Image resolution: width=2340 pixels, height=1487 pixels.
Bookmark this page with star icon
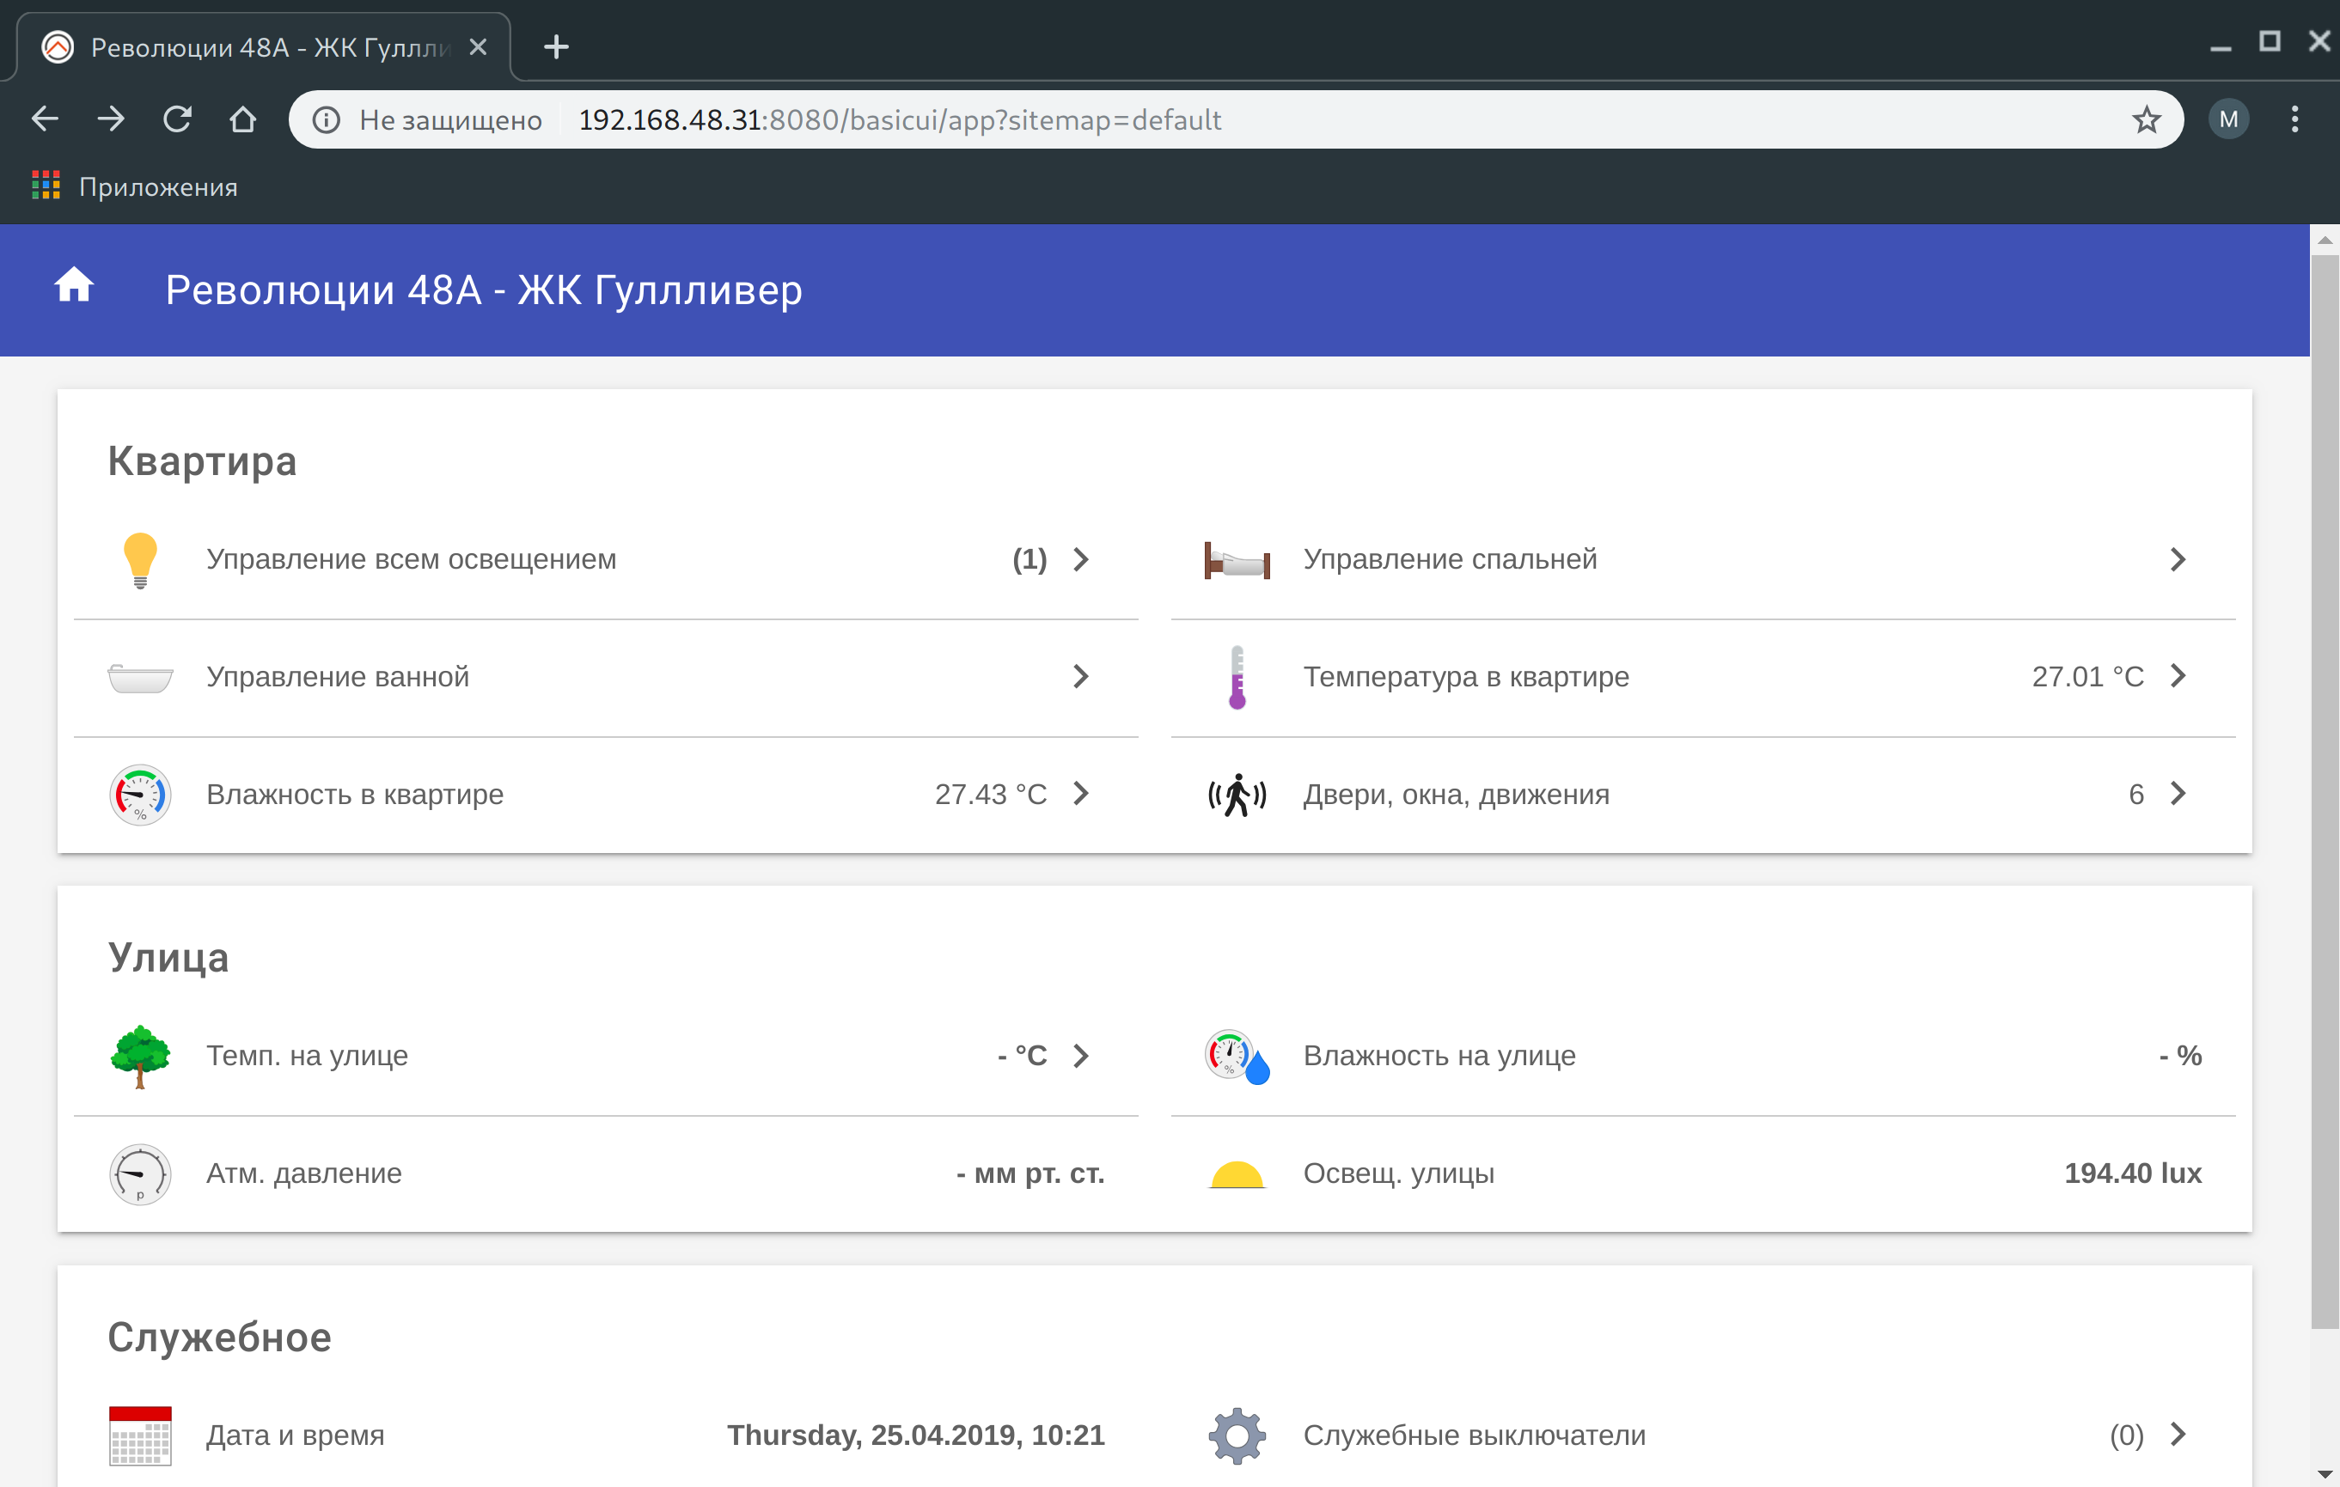(x=2146, y=119)
